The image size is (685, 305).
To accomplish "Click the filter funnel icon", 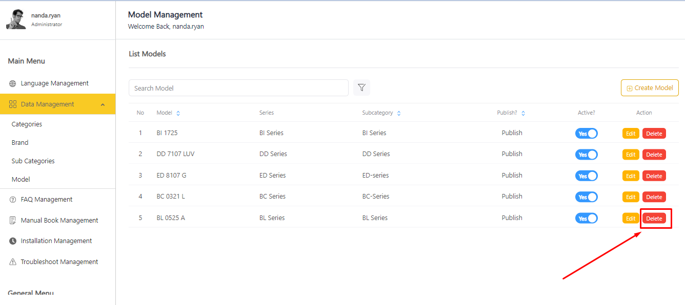I will (361, 88).
